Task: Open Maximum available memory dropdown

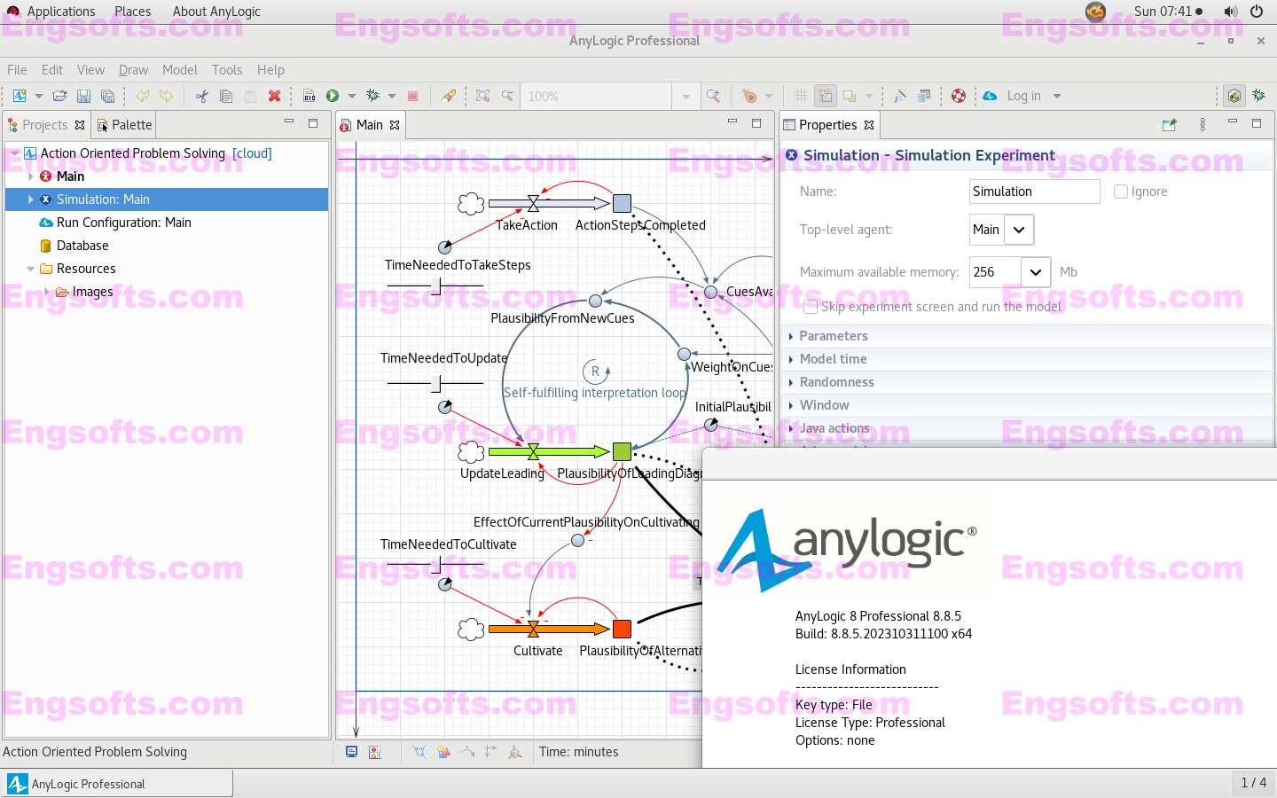Action: 1036,272
